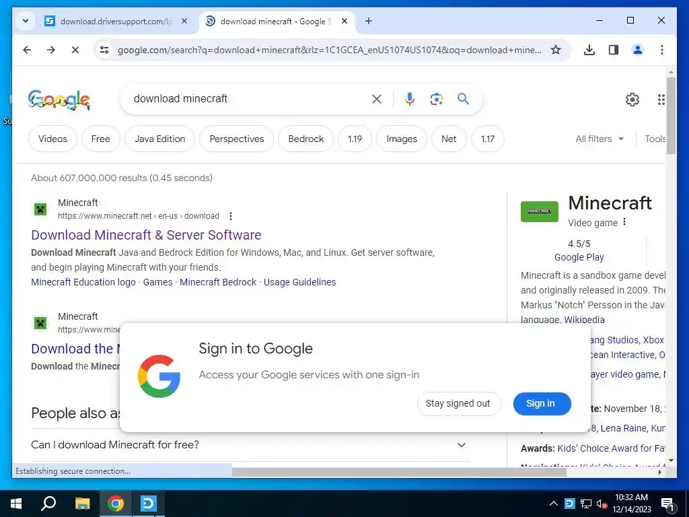Open clock showing 10:32 AM

point(631,504)
